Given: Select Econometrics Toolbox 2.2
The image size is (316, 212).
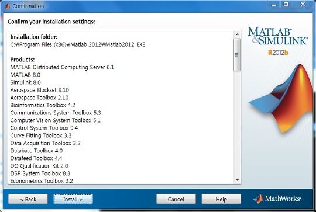Looking at the screenshot, I should tap(42, 181).
